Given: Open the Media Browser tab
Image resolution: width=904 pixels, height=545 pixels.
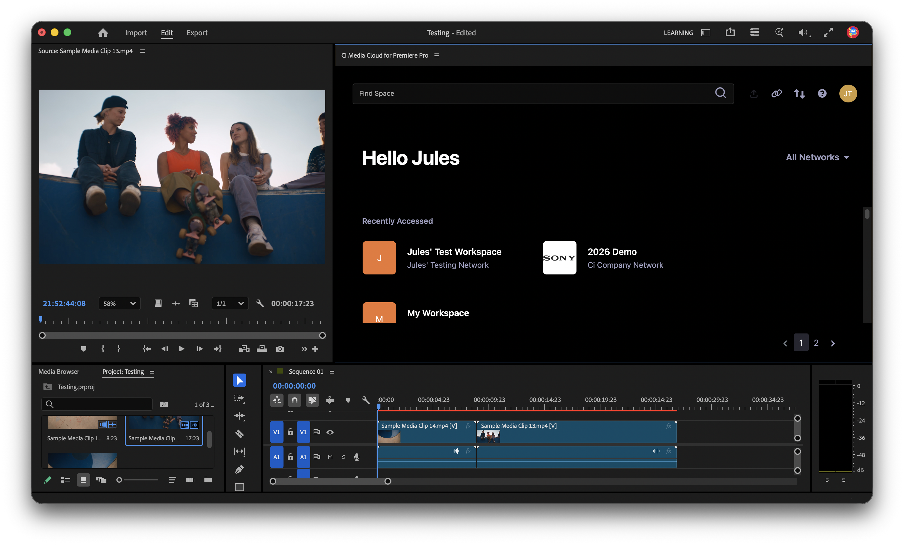Looking at the screenshot, I should pos(59,372).
